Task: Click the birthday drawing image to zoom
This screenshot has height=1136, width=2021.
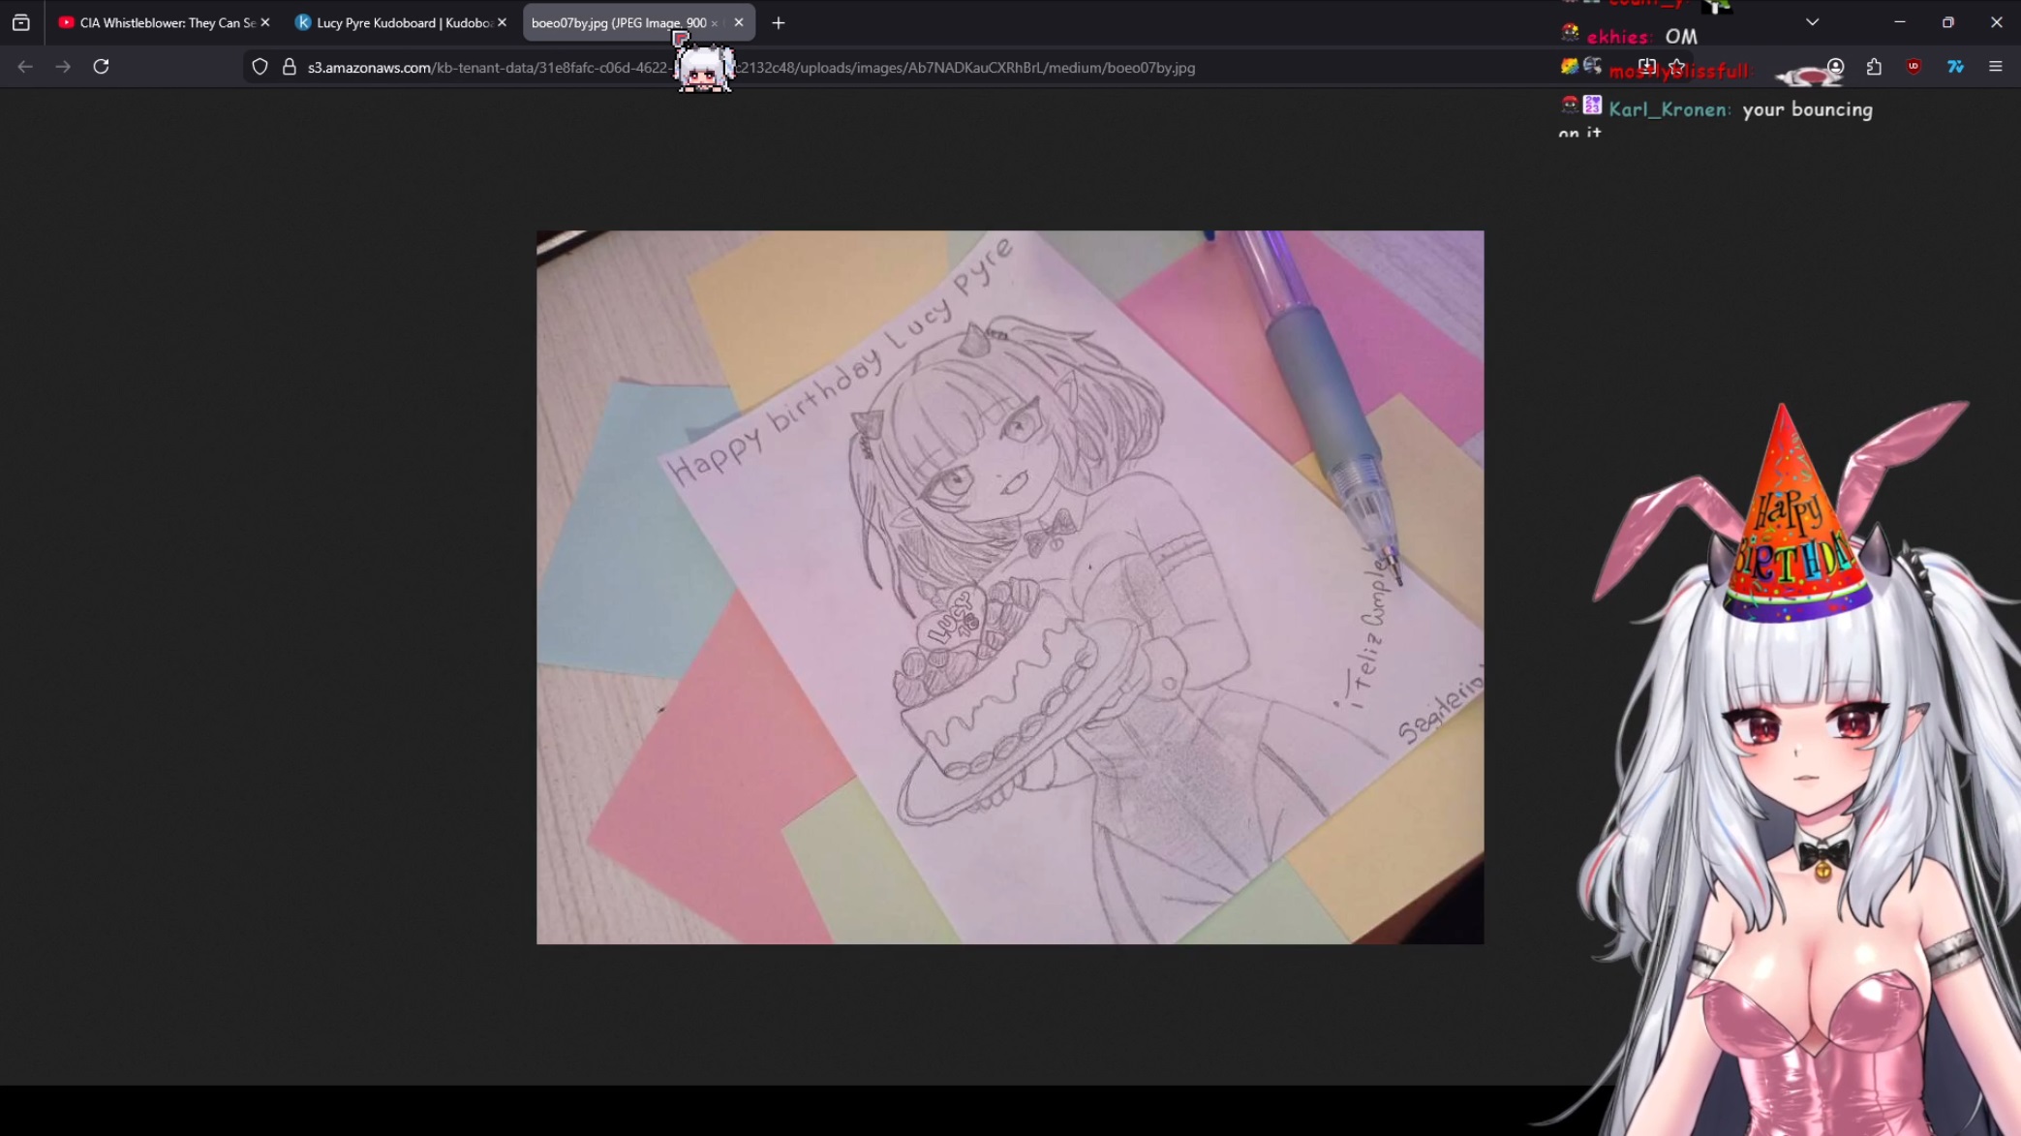Action: point(1009,587)
